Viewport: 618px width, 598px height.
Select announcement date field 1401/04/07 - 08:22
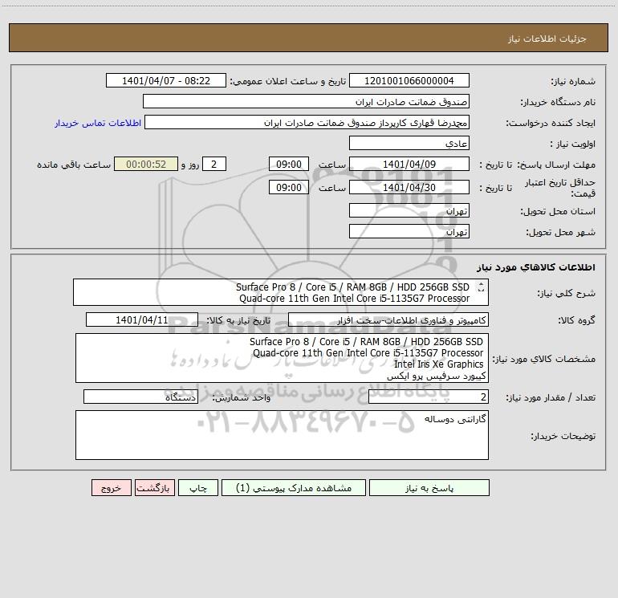(x=166, y=80)
